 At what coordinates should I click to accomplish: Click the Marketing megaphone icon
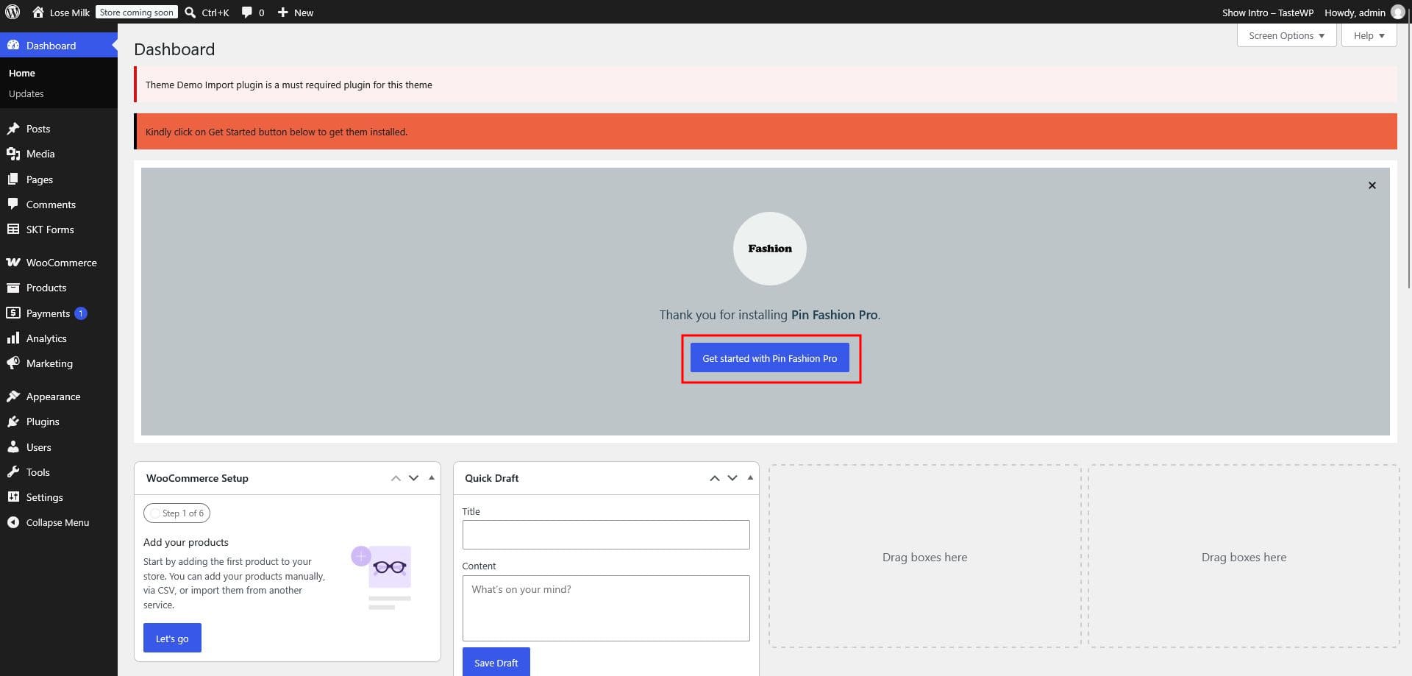pos(13,363)
